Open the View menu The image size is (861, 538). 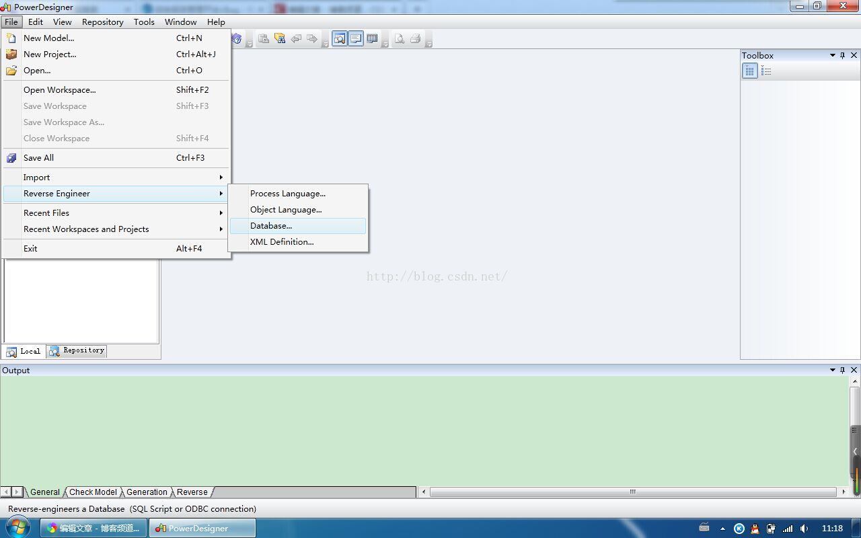click(62, 22)
